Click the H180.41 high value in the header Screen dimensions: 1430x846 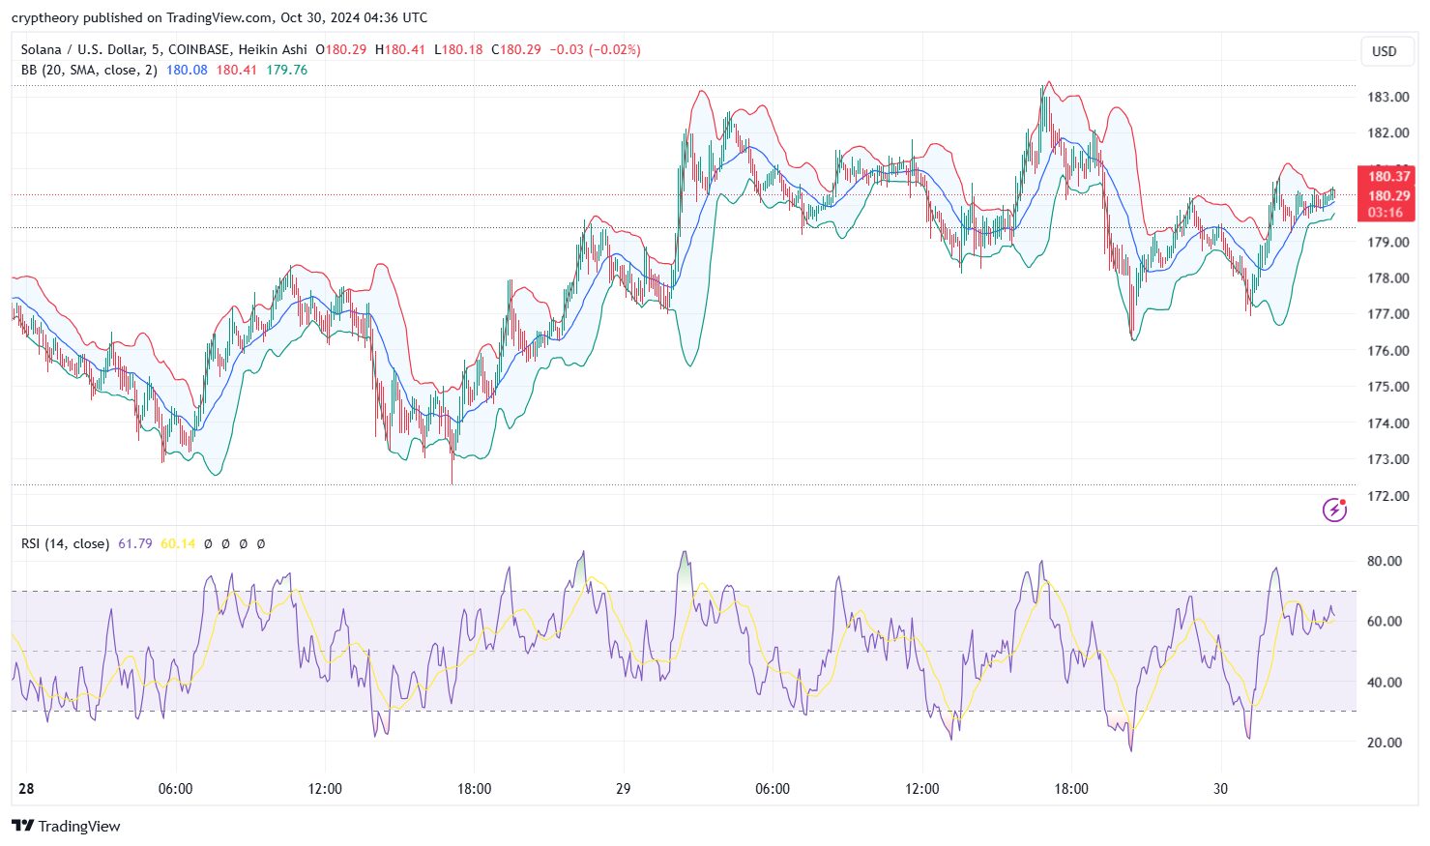(x=400, y=49)
